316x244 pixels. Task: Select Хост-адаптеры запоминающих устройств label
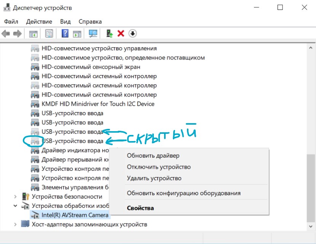[89, 225]
